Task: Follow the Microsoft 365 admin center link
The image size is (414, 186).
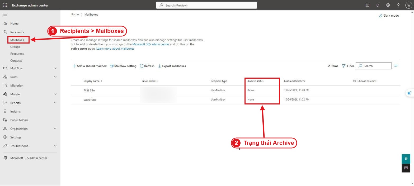Action: click(x=151, y=44)
